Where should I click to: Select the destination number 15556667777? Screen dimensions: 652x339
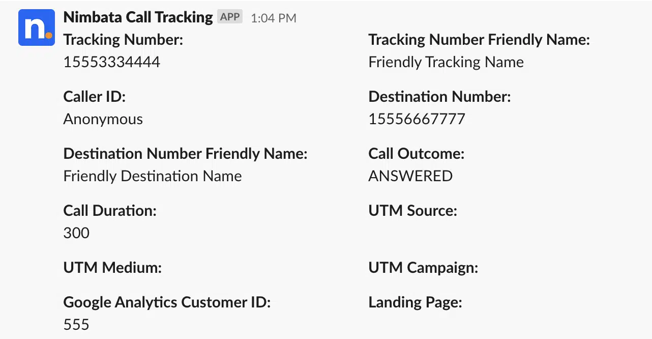point(417,119)
